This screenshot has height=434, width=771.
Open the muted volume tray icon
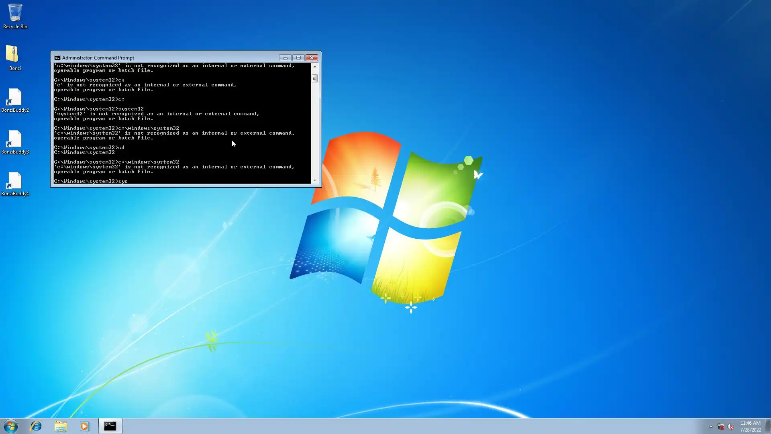pyautogui.click(x=730, y=426)
